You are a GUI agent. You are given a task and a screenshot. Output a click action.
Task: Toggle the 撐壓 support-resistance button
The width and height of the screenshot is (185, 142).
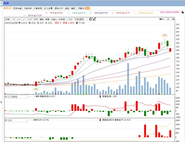[x=47, y=19]
